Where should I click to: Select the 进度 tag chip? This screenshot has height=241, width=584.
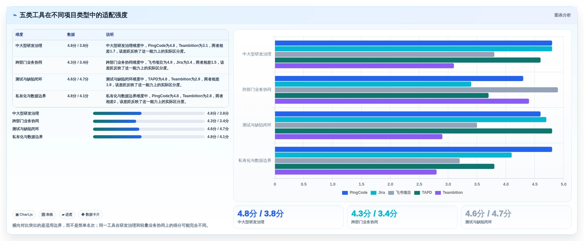67,214
